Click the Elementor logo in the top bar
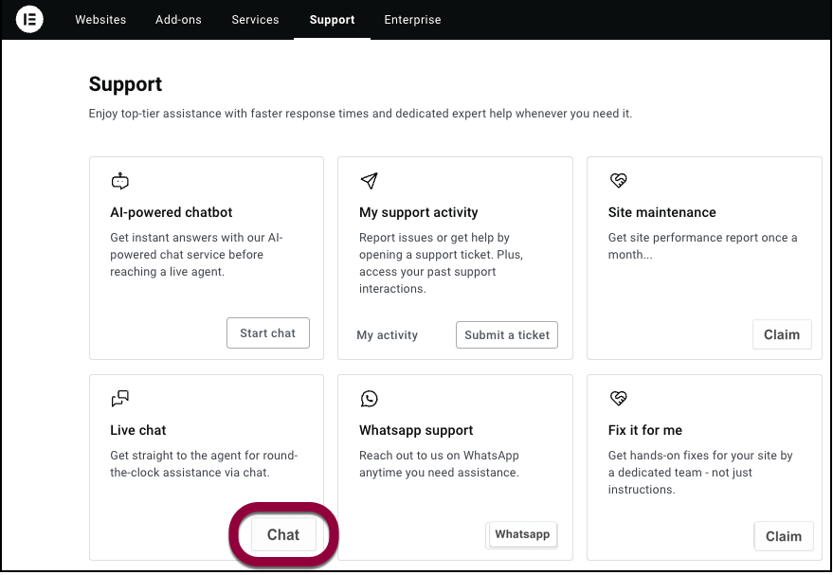This screenshot has height=575, width=833. (x=29, y=19)
